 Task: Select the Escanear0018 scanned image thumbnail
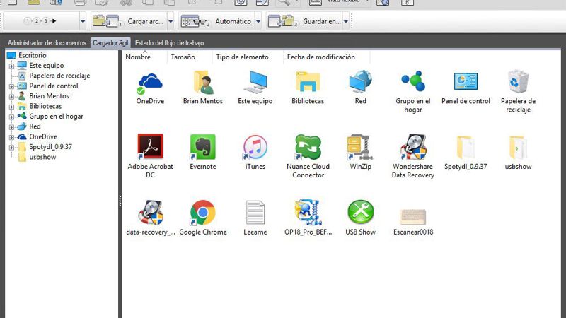tap(413, 217)
